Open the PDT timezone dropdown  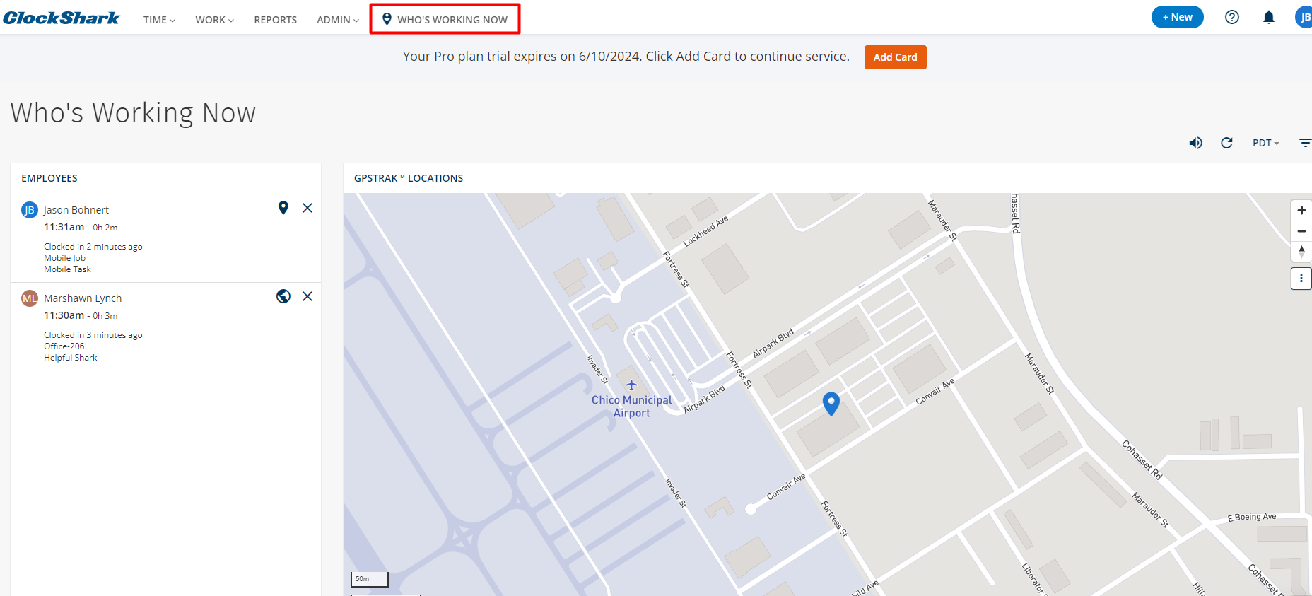(x=1265, y=143)
